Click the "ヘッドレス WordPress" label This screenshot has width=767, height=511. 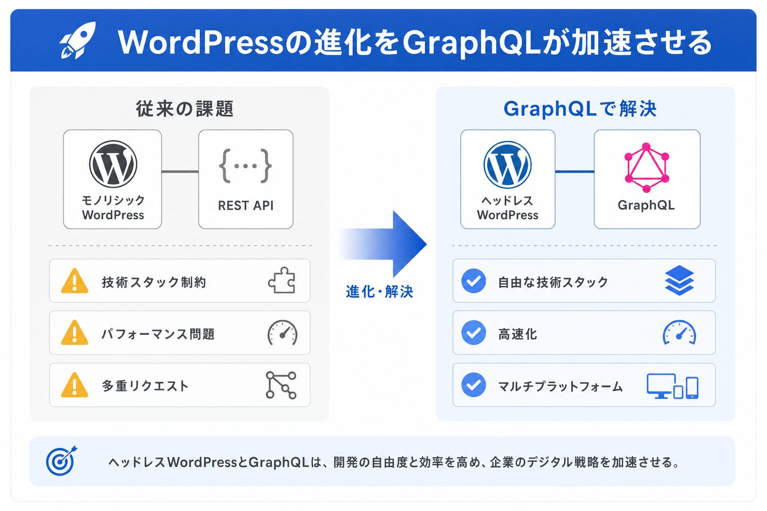tap(508, 208)
